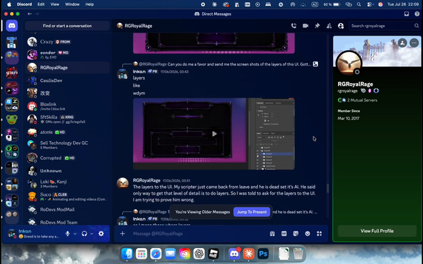
Task: Open the Window menu
Action: point(72,5)
